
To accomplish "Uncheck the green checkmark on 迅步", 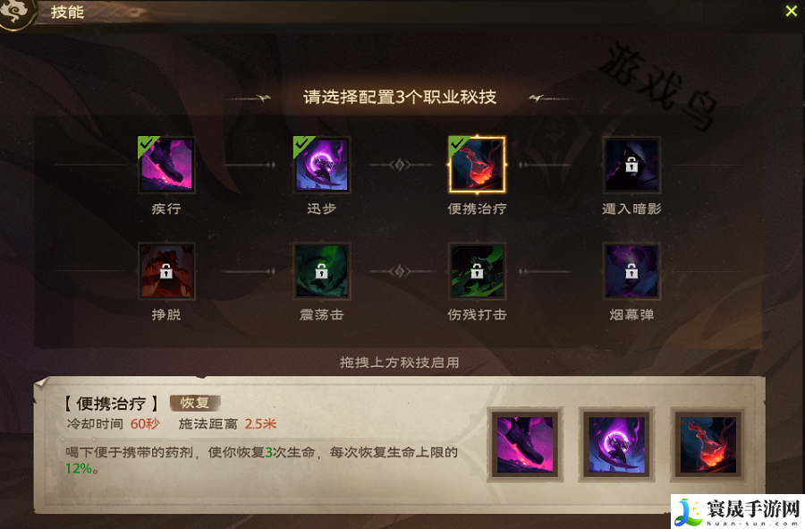I will point(302,145).
